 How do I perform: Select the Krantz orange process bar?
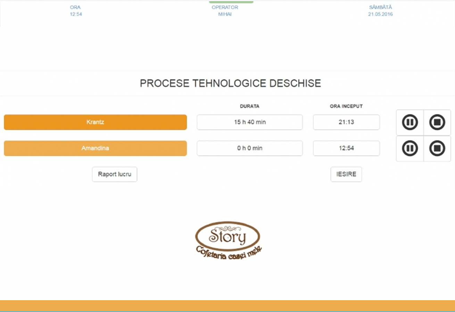click(x=95, y=122)
